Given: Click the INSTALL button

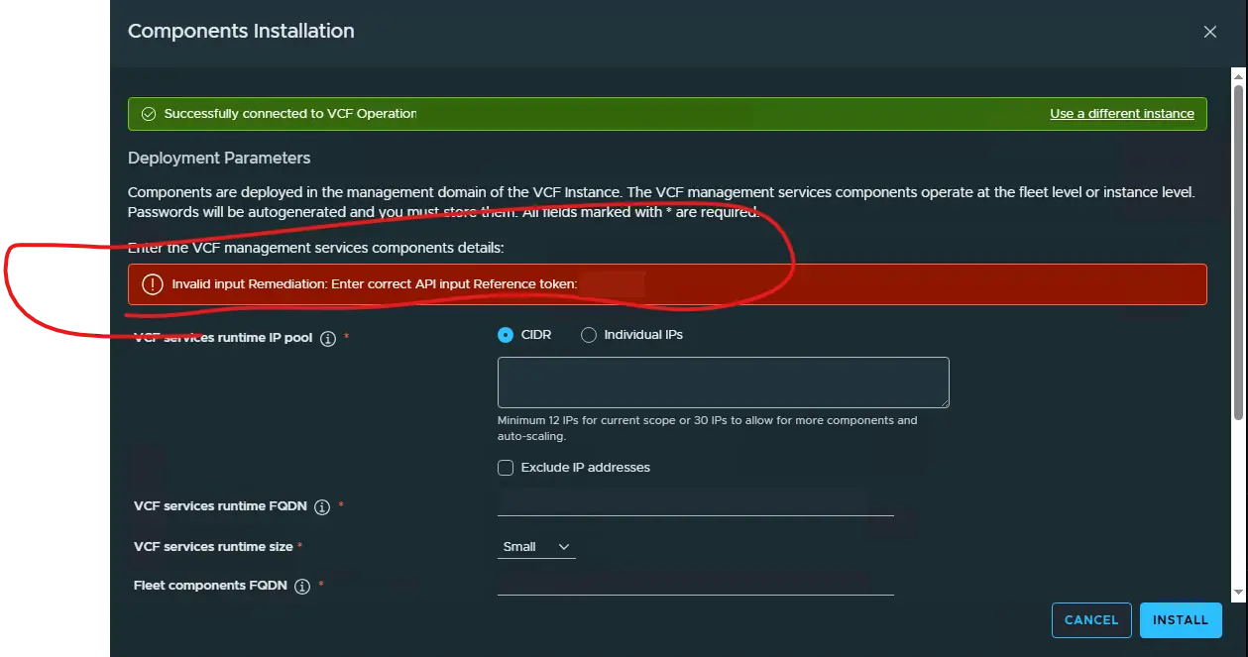Looking at the screenshot, I should pos(1181,620).
